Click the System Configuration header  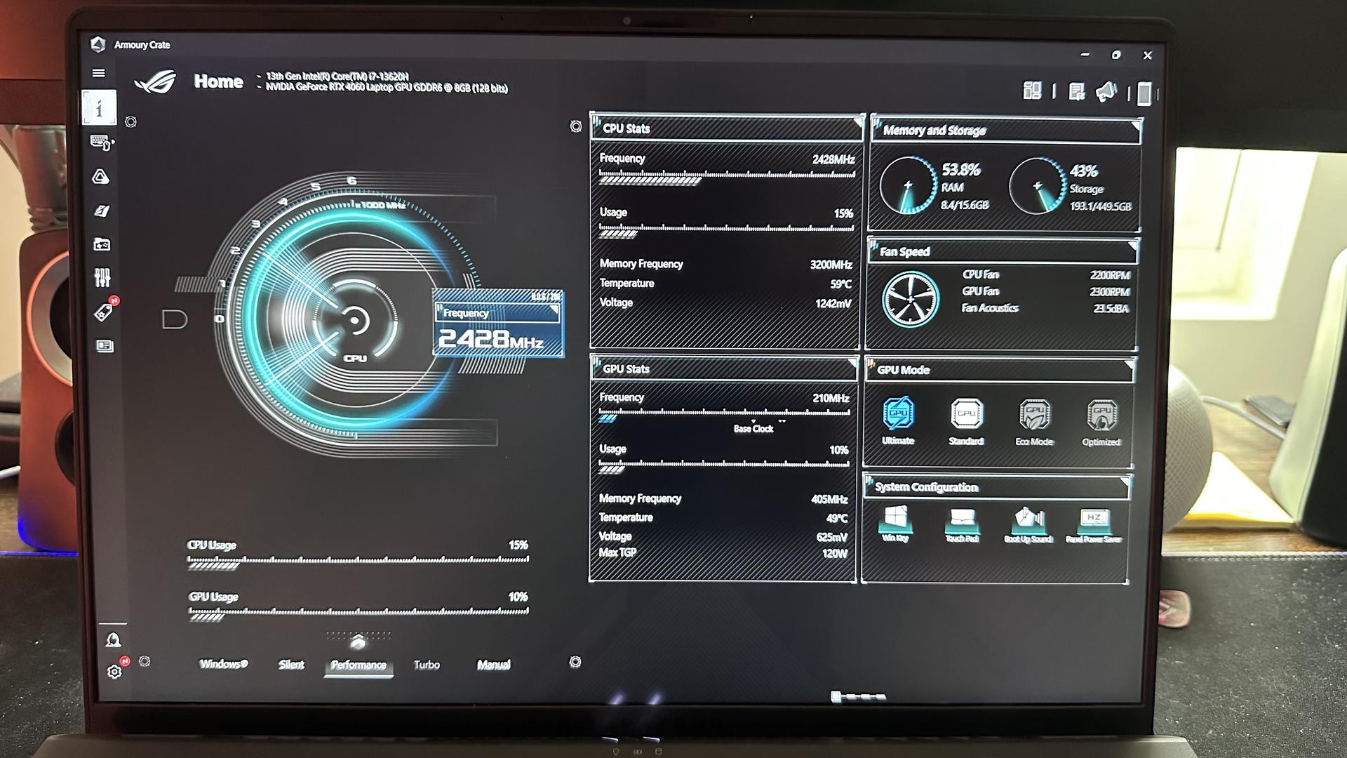(996, 487)
